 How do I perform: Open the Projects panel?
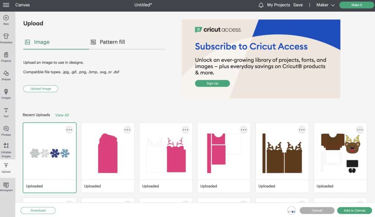6,57
